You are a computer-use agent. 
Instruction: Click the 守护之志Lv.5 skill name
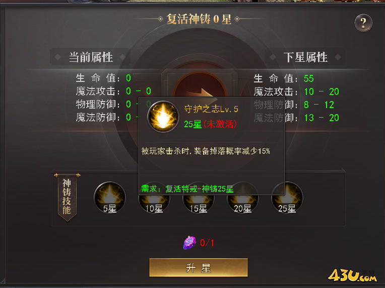coord(211,109)
